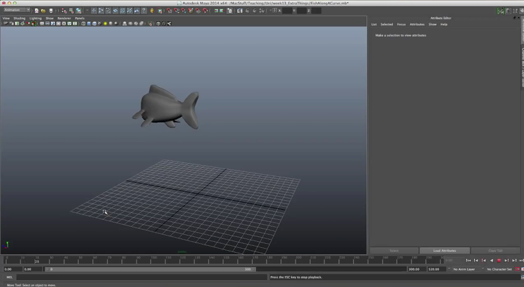The width and height of the screenshot is (524, 287).
Task: Click the Load Attributes button
Action: pyautogui.click(x=444, y=251)
